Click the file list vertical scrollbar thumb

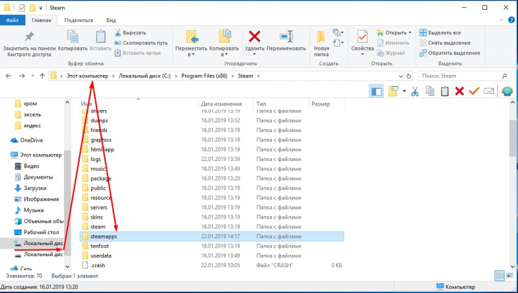[512, 138]
